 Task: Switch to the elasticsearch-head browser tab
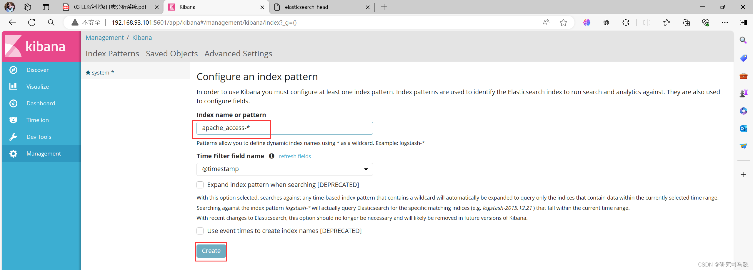[306, 7]
